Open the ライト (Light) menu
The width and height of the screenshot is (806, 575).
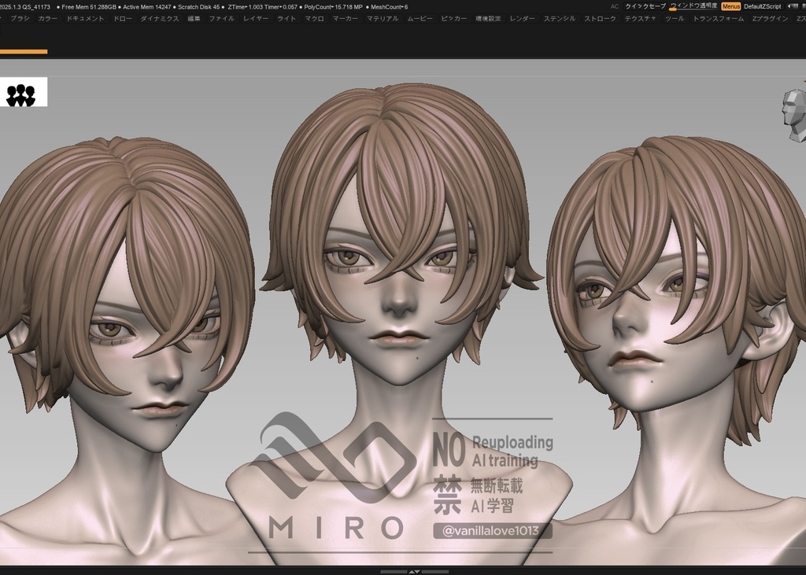[287, 19]
